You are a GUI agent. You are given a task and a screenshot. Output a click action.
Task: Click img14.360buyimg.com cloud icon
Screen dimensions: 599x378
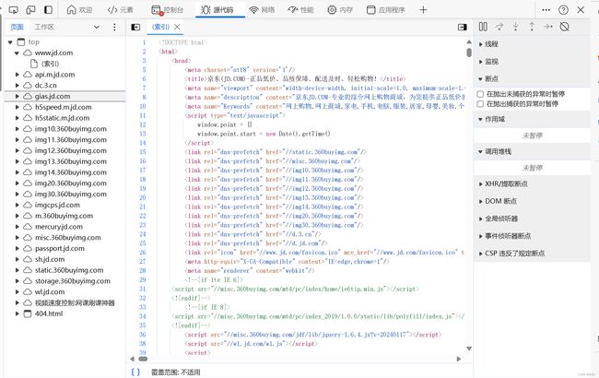pos(28,172)
